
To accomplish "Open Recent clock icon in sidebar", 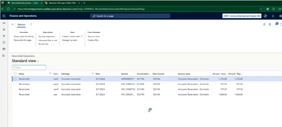I will (4, 42).
